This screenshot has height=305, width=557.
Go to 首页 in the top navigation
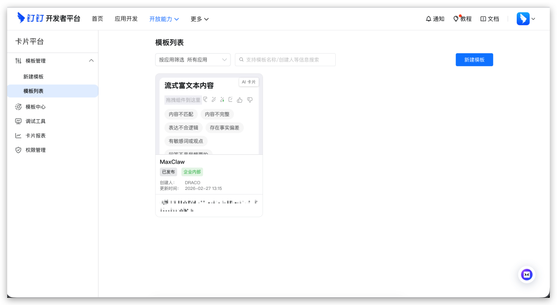97,19
